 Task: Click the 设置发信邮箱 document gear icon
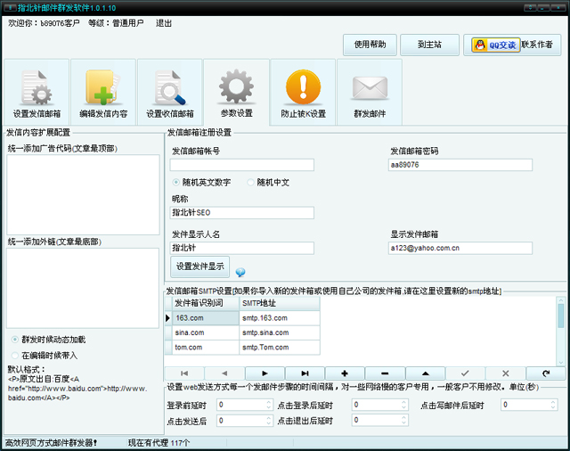point(37,87)
